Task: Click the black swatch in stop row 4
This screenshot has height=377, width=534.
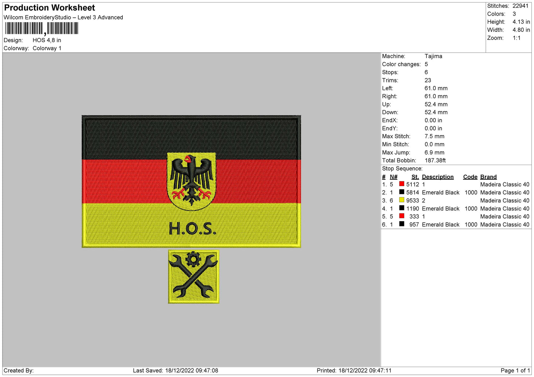Action: click(x=401, y=208)
